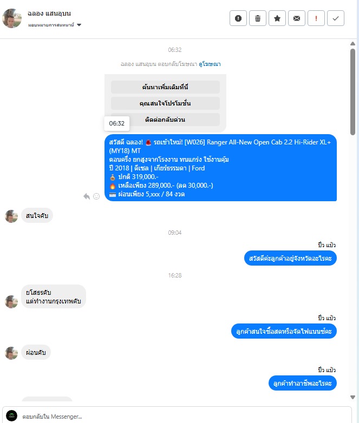Select ค้นหาเพิ่มเติมที่นี่ quick reply button

(165, 87)
